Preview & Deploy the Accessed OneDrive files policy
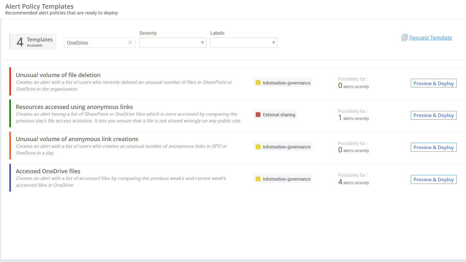The height and width of the screenshot is (262, 466). (434, 179)
